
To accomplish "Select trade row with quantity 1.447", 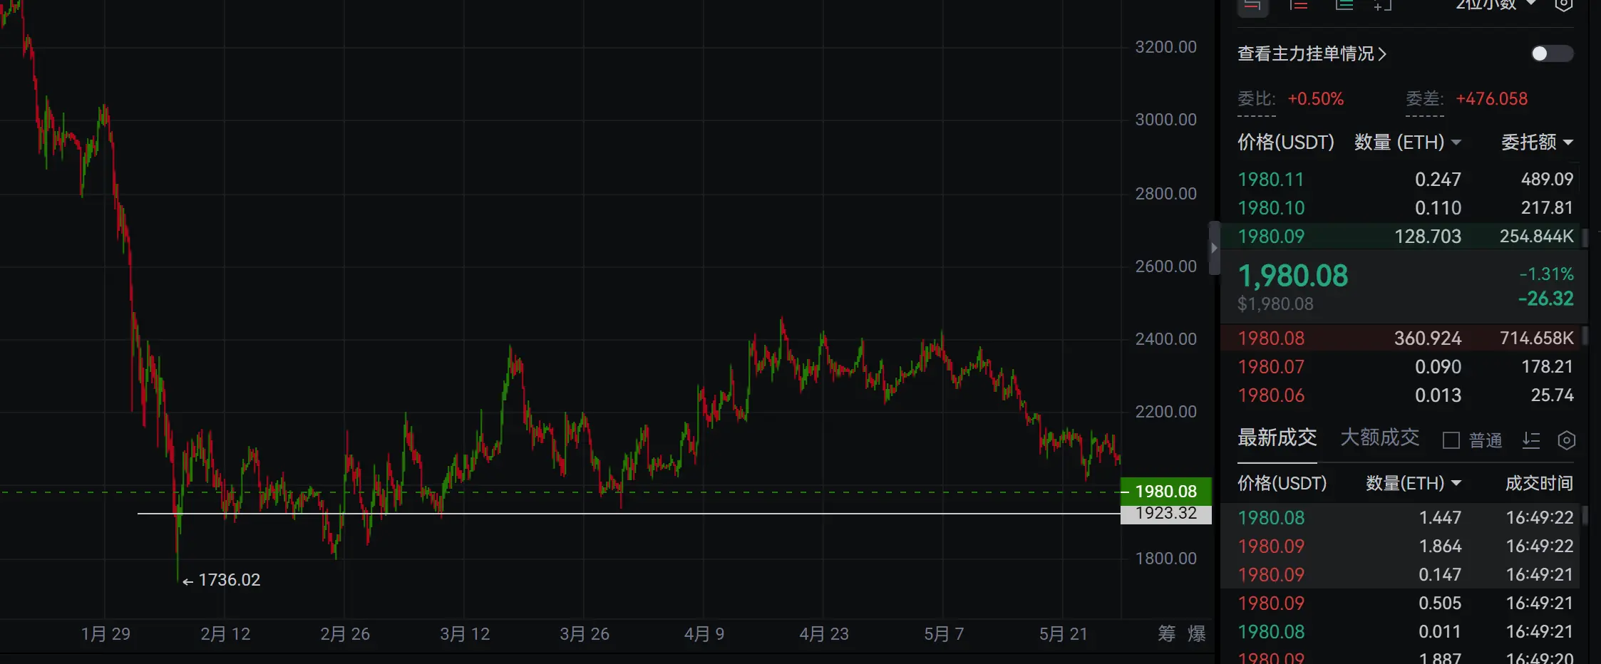I will point(1401,517).
